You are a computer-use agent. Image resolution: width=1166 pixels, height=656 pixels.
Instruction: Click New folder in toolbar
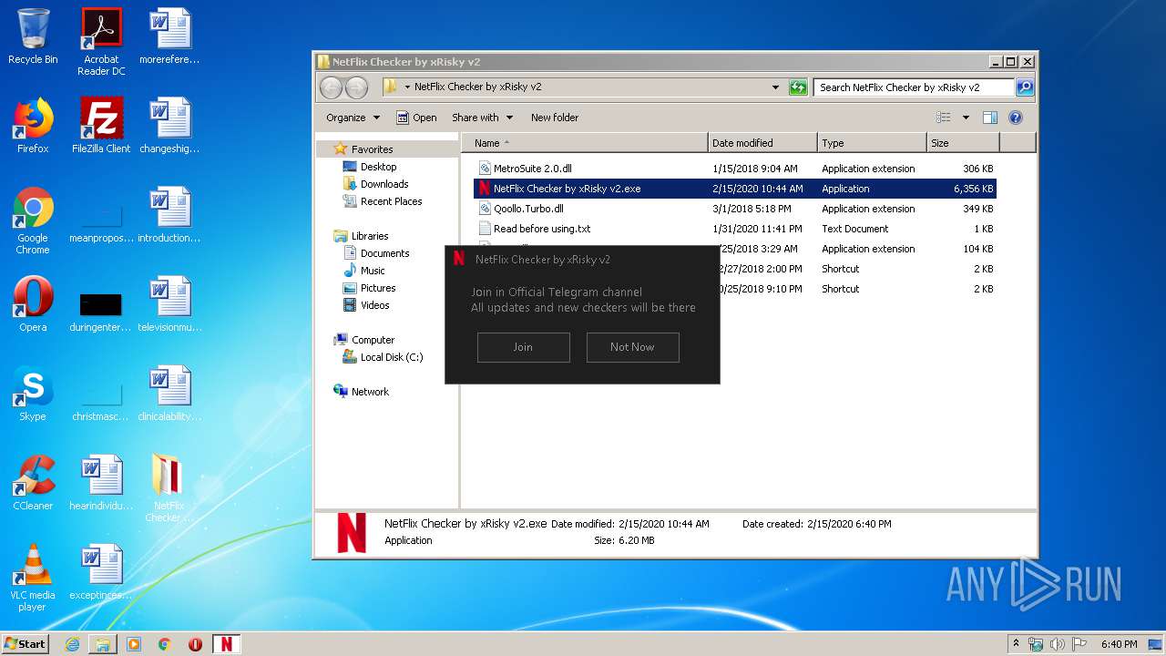(x=555, y=118)
